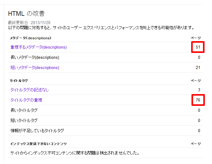Click page count 0 for 長いタイトルタグ row

click(199, 110)
